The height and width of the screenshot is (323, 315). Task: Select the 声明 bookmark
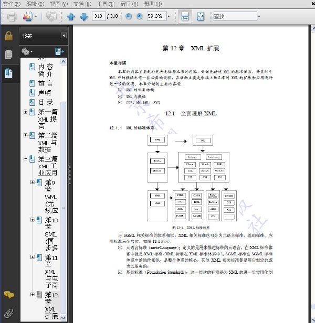pos(44,93)
